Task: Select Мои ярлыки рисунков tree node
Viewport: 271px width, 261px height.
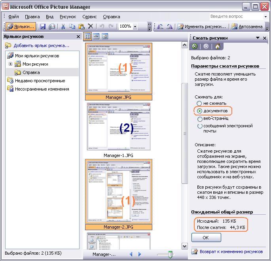Action: coord(37,56)
